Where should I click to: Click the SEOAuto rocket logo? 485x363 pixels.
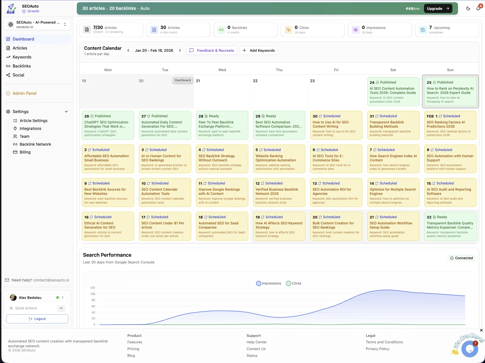click(12, 8)
